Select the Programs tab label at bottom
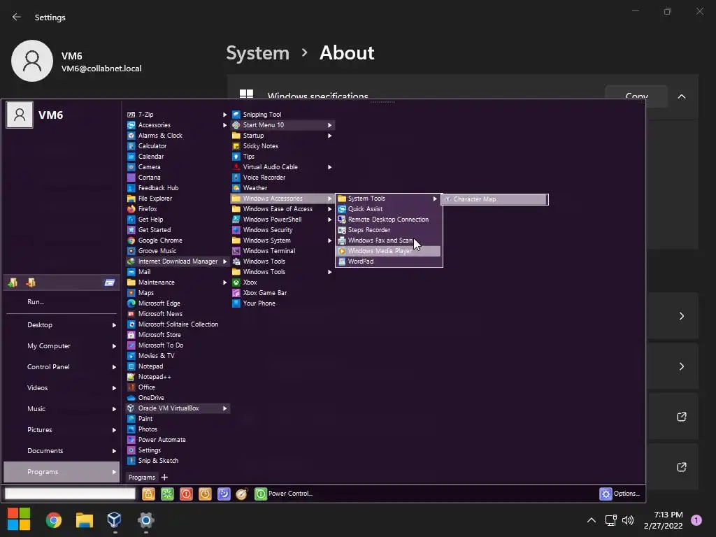Screen dimensions: 716x537 coord(141,478)
